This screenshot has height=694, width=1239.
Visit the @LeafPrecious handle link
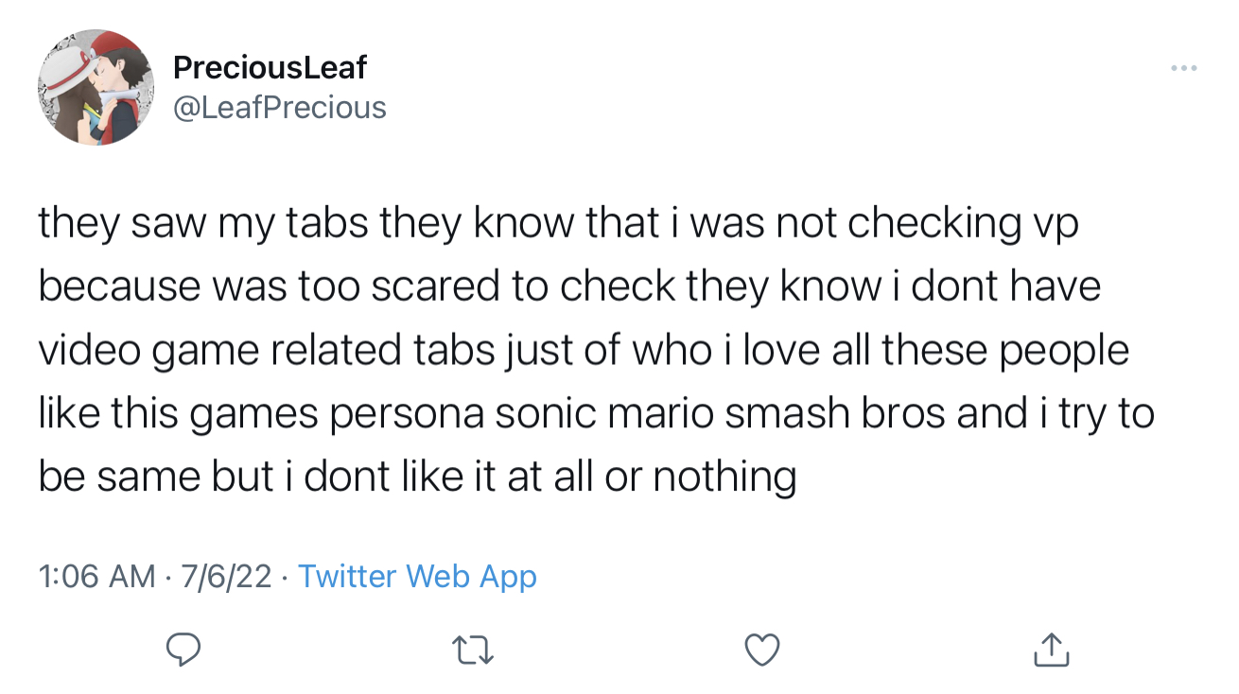279,108
